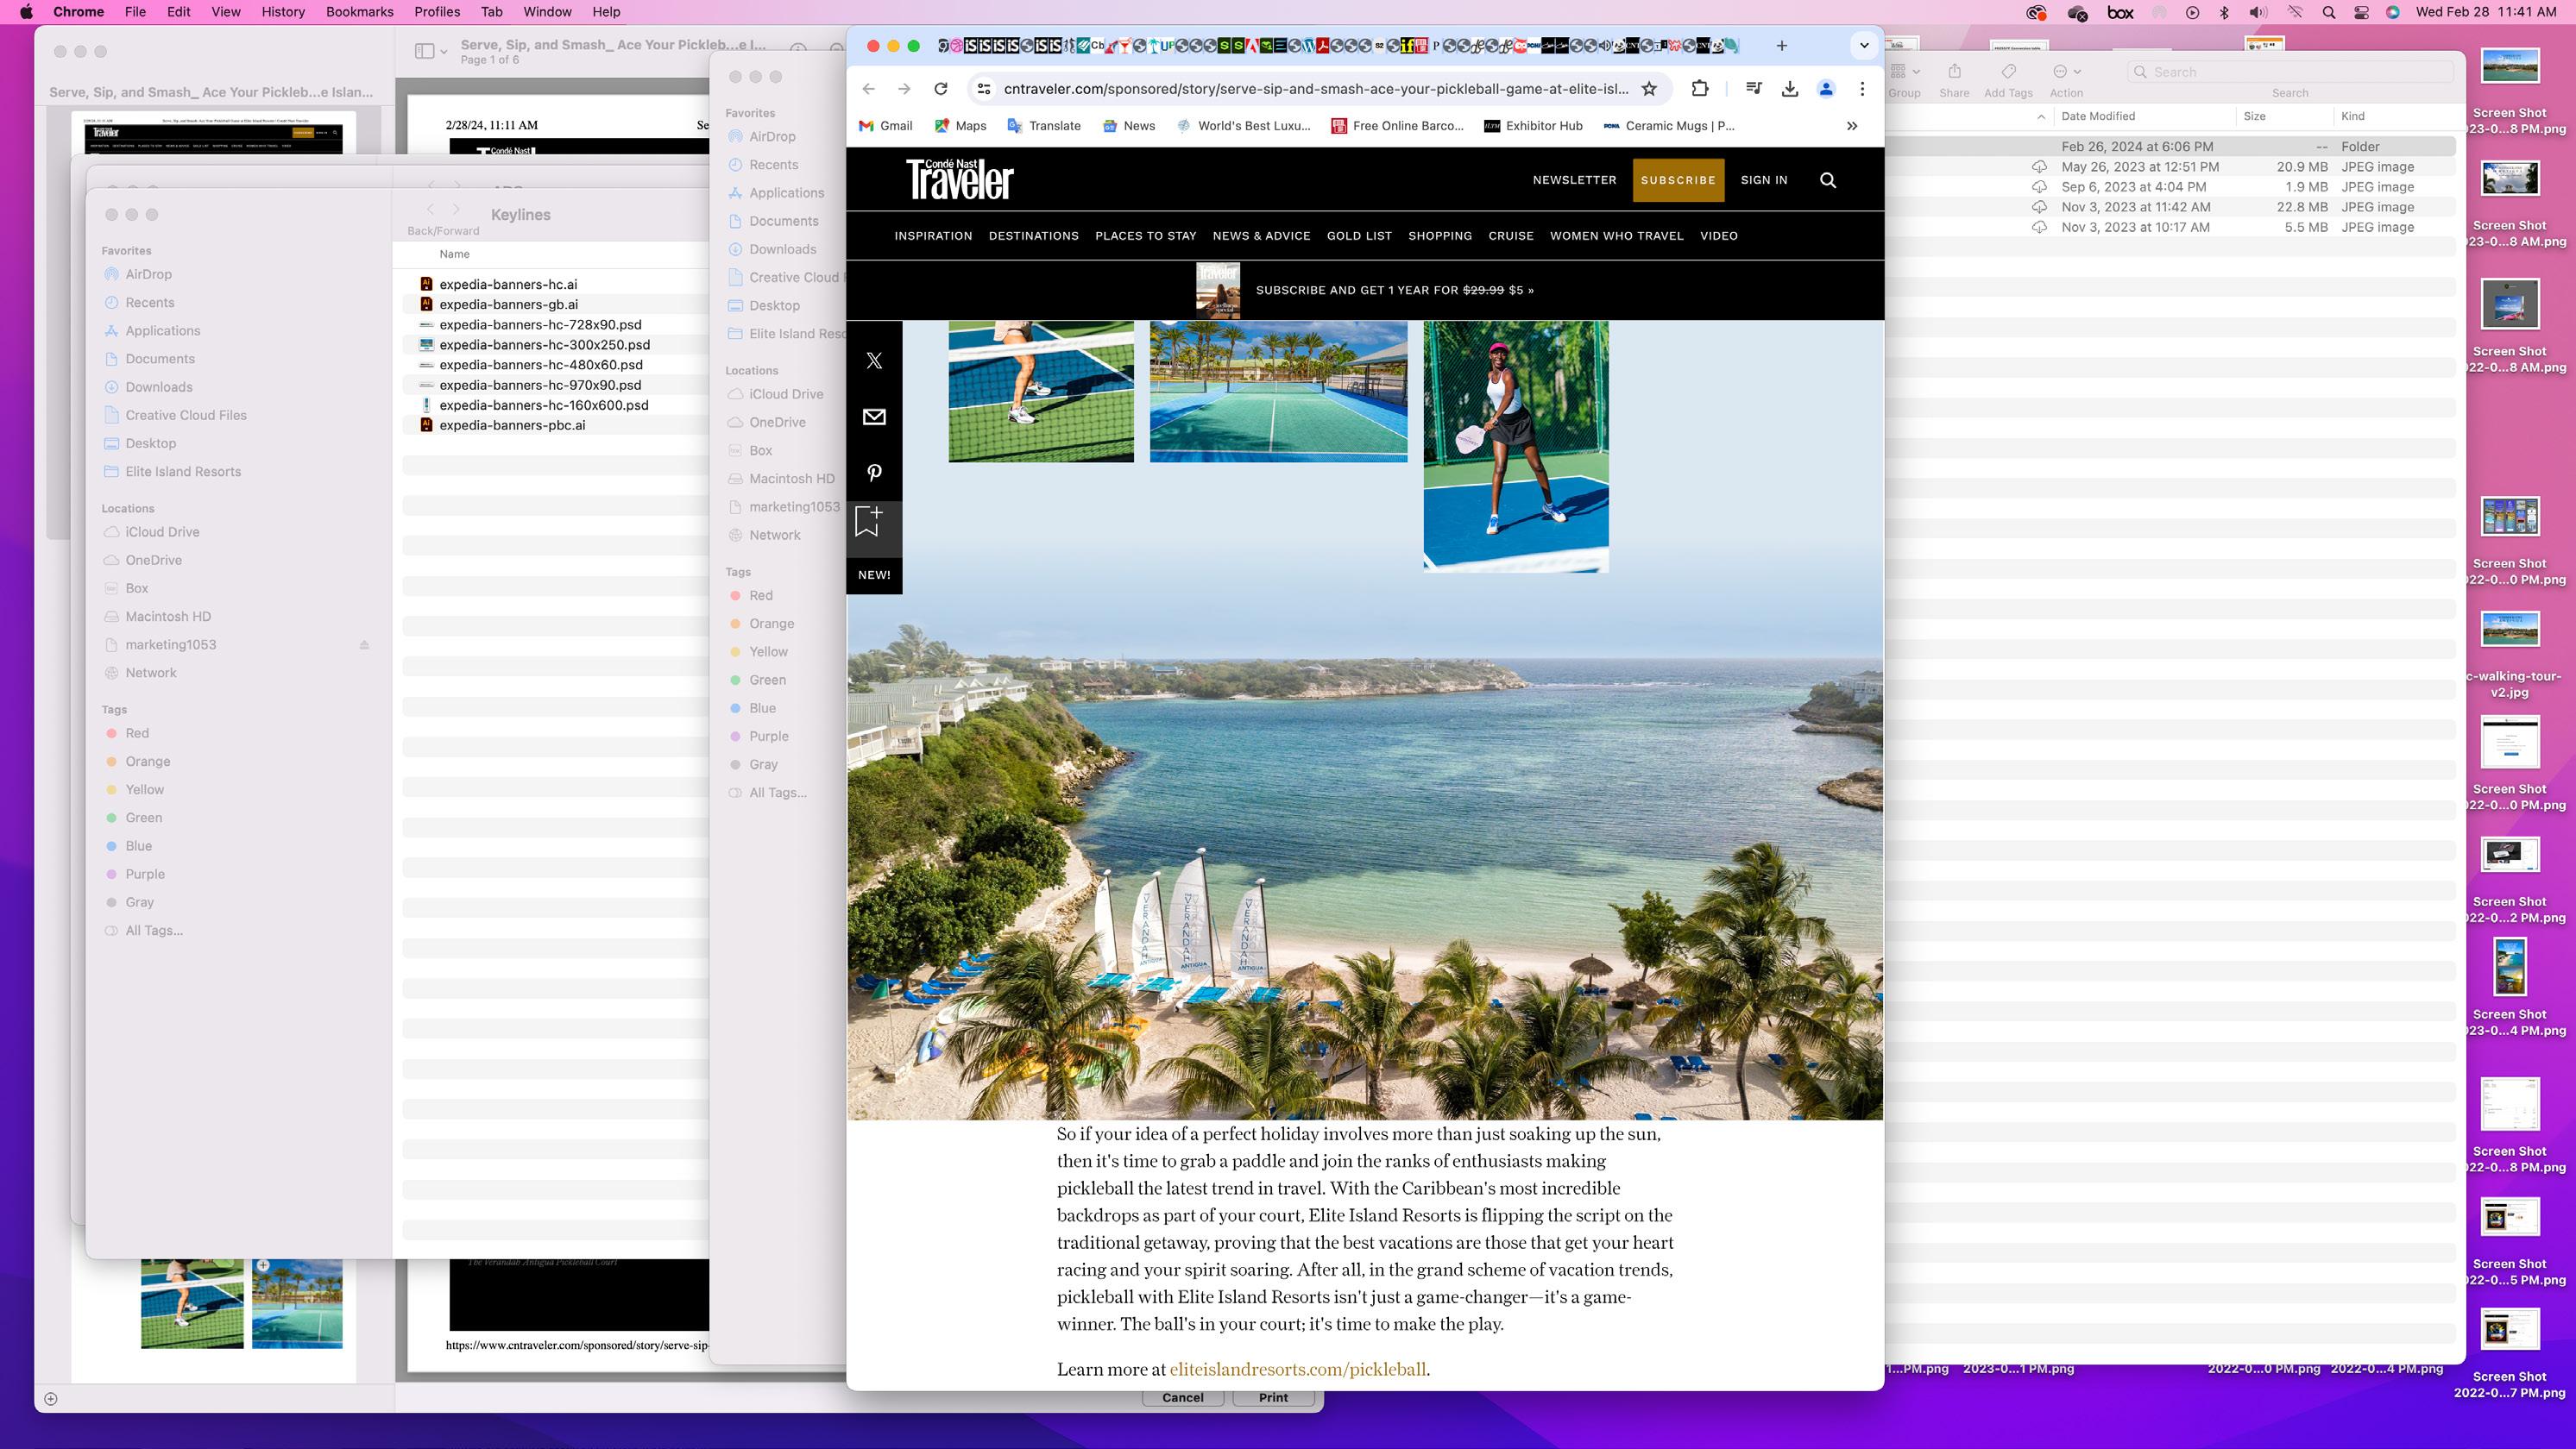Viewport: 2576px width, 1449px height.
Task: Open the Bookmarks menu in the menu bar
Action: click(359, 12)
